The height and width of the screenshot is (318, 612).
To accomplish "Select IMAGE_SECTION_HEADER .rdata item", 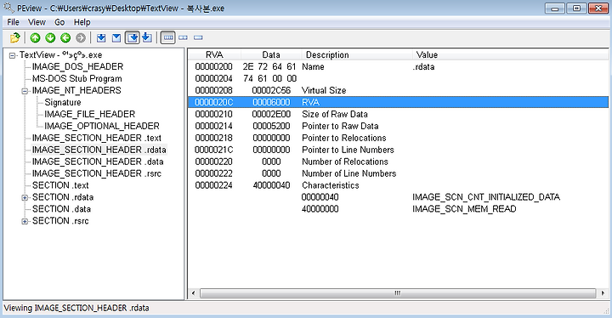I will pos(99,150).
